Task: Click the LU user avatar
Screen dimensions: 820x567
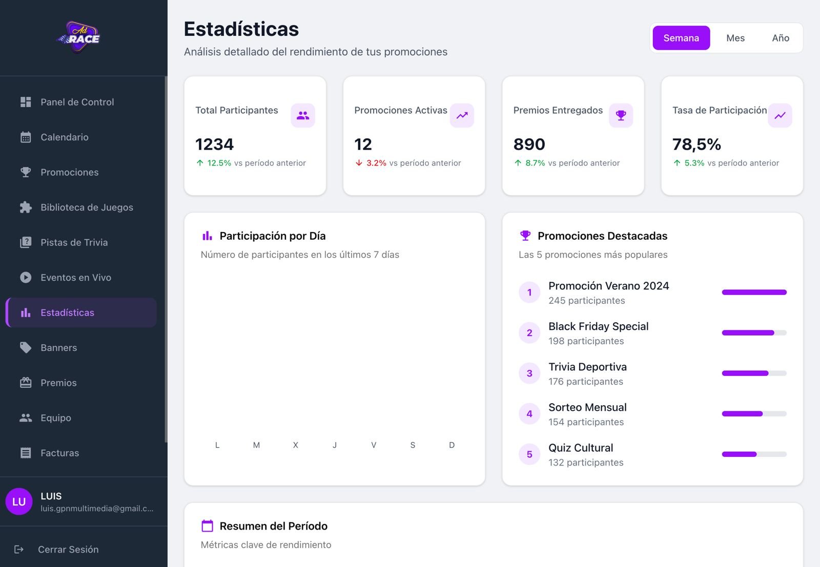Action: tap(19, 502)
